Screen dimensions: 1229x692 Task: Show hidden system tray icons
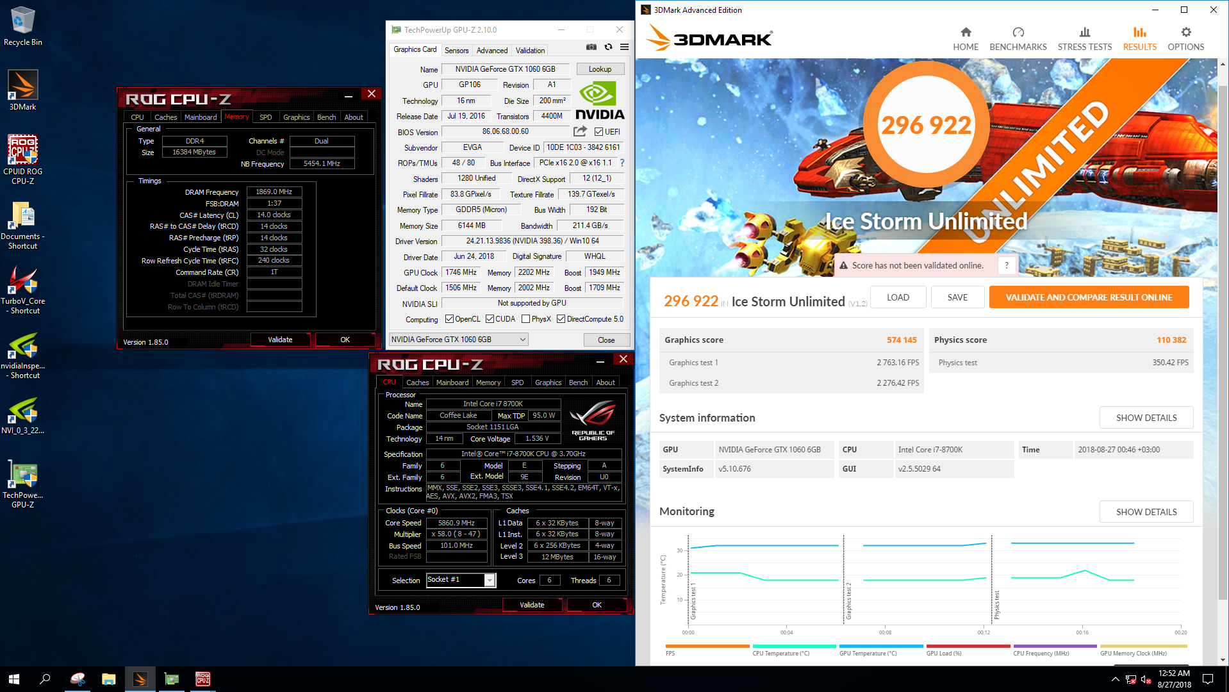point(1115,679)
